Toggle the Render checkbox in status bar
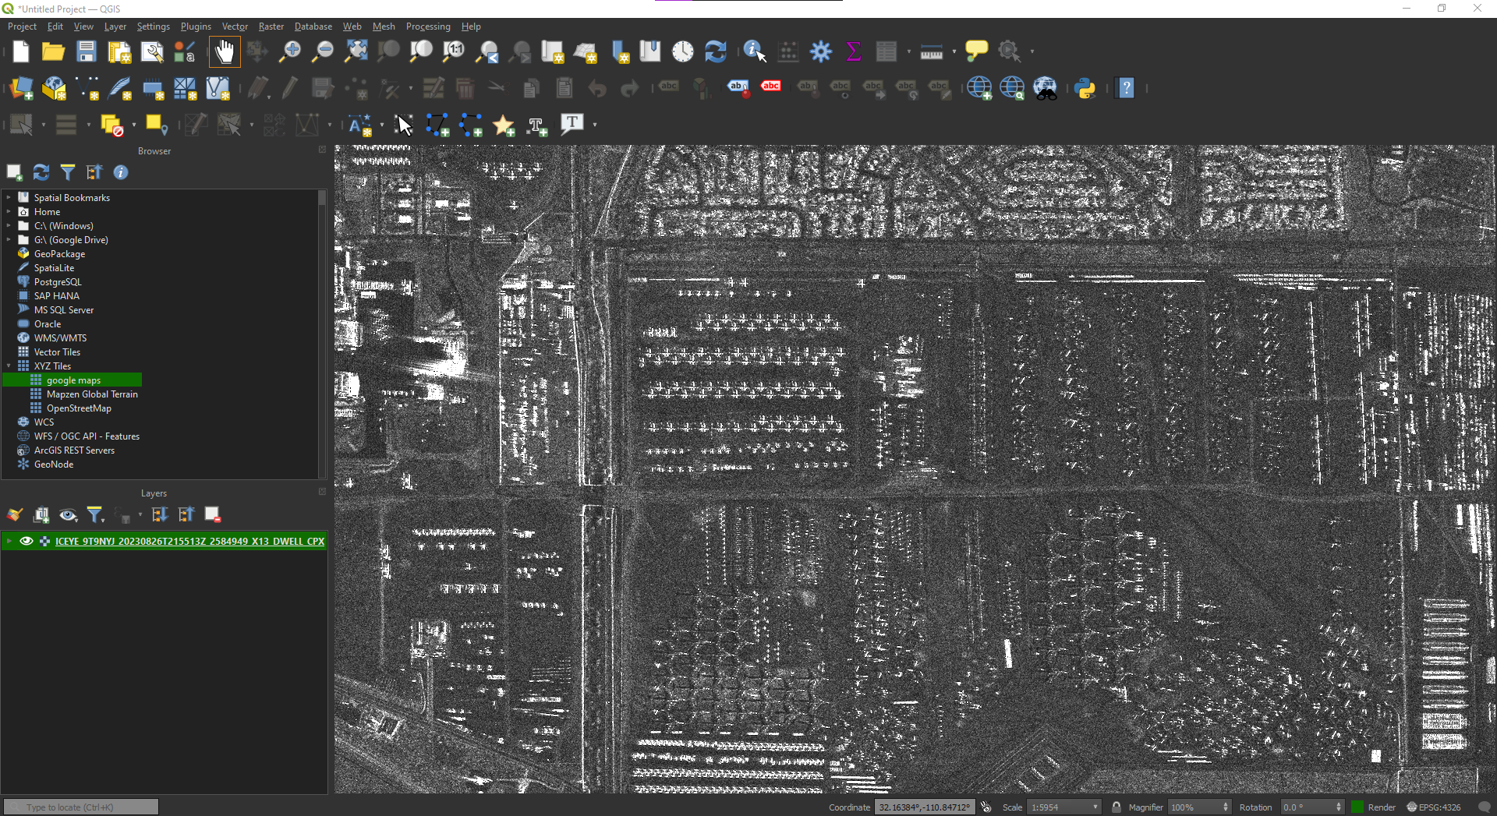Screen dimensions: 1497x816 1357,807
